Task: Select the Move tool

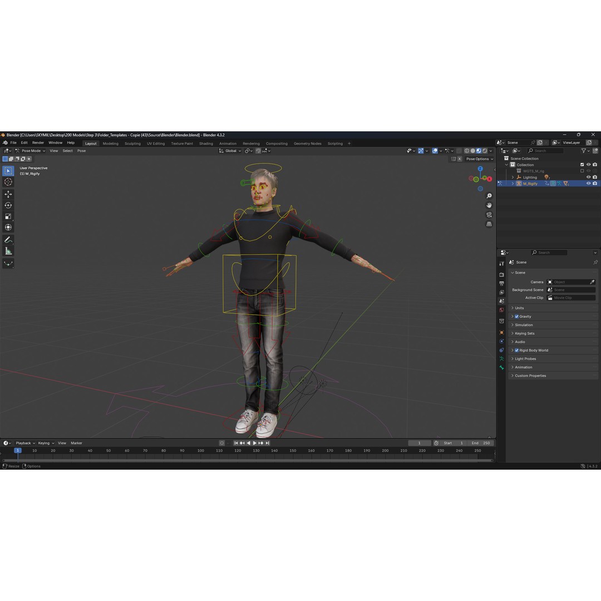Action: click(x=8, y=194)
